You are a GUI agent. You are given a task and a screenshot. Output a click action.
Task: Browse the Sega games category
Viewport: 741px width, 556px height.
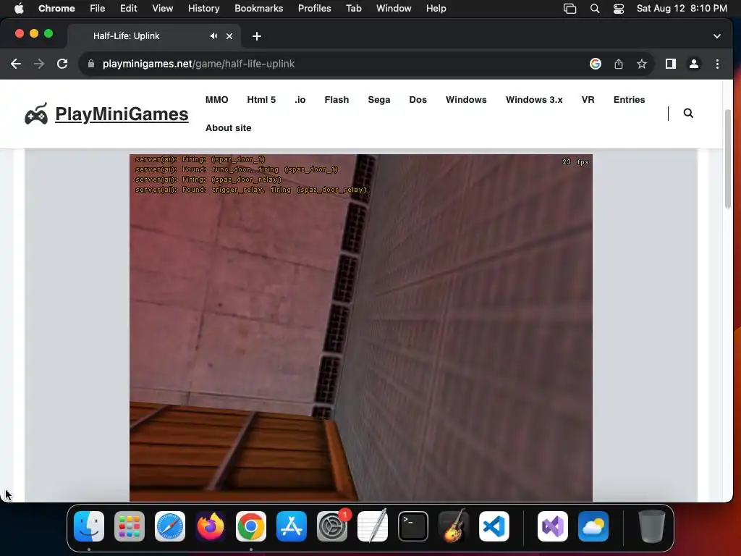pos(379,100)
